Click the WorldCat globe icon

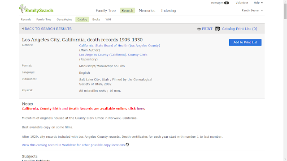[127, 145]
